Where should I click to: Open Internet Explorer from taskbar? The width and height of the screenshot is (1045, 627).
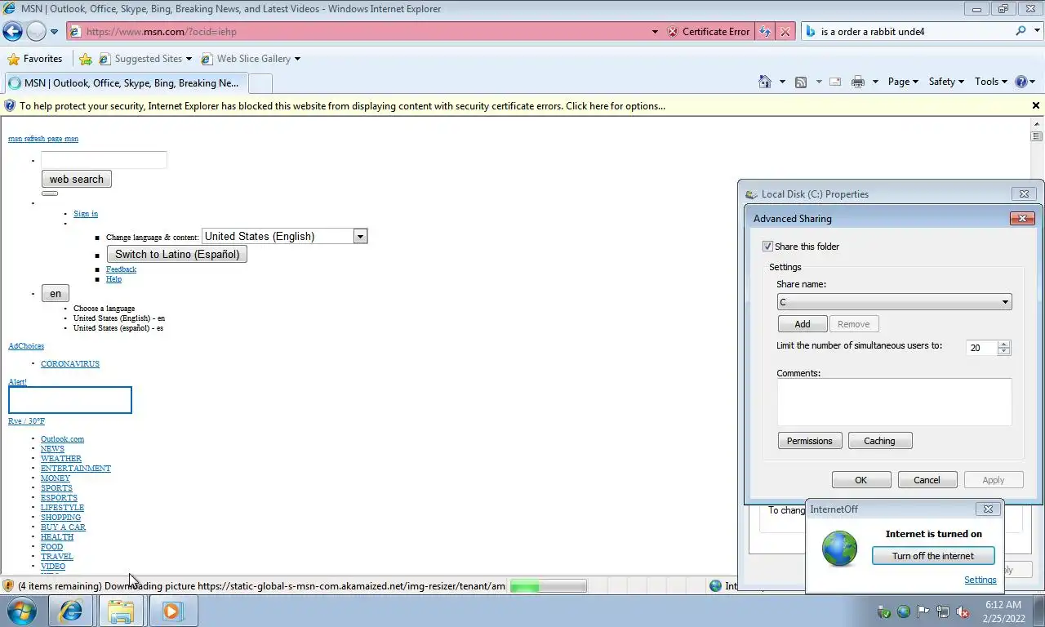(x=71, y=611)
